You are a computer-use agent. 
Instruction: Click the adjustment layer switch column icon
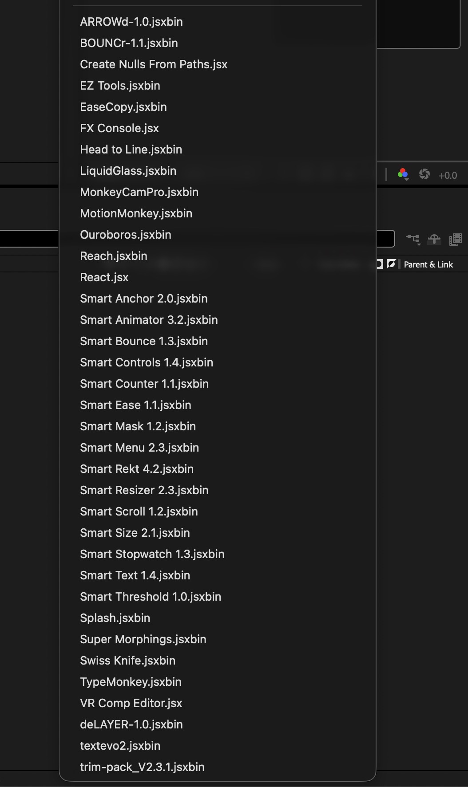click(391, 264)
